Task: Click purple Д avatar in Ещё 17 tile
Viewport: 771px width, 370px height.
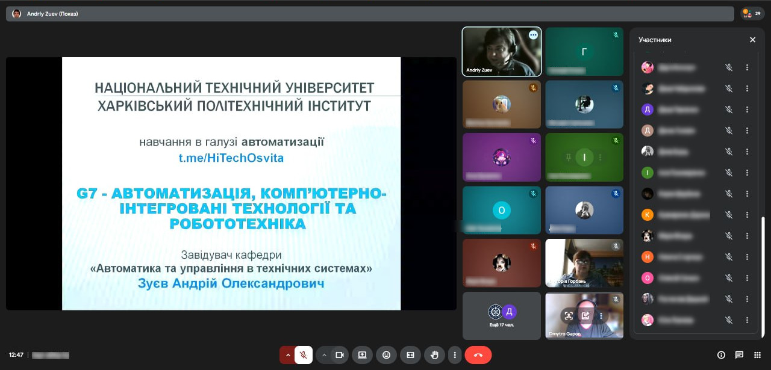Action: (509, 312)
